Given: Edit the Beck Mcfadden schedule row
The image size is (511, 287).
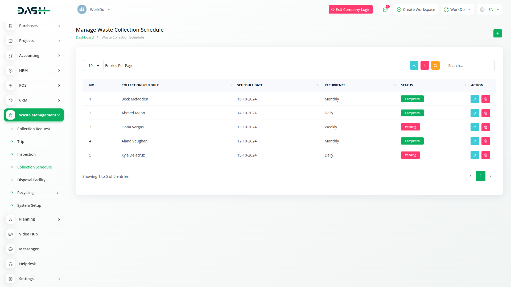Looking at the screenshot, I should click(475, 99).
